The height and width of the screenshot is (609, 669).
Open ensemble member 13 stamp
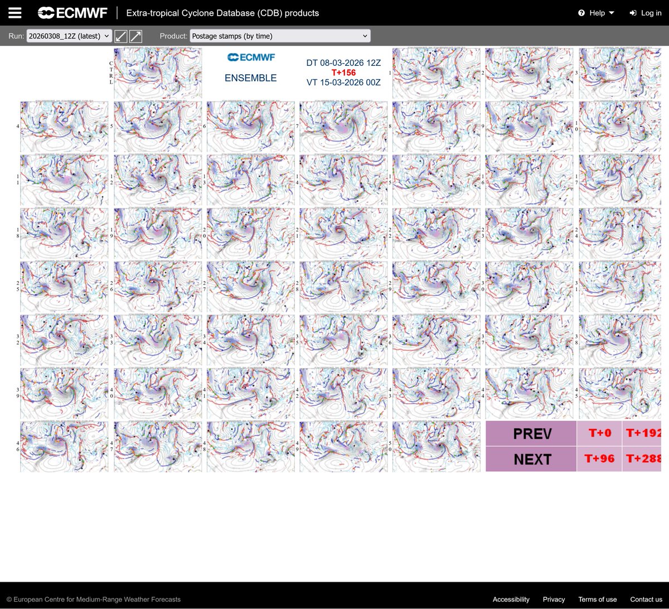[x=251, y=181]
